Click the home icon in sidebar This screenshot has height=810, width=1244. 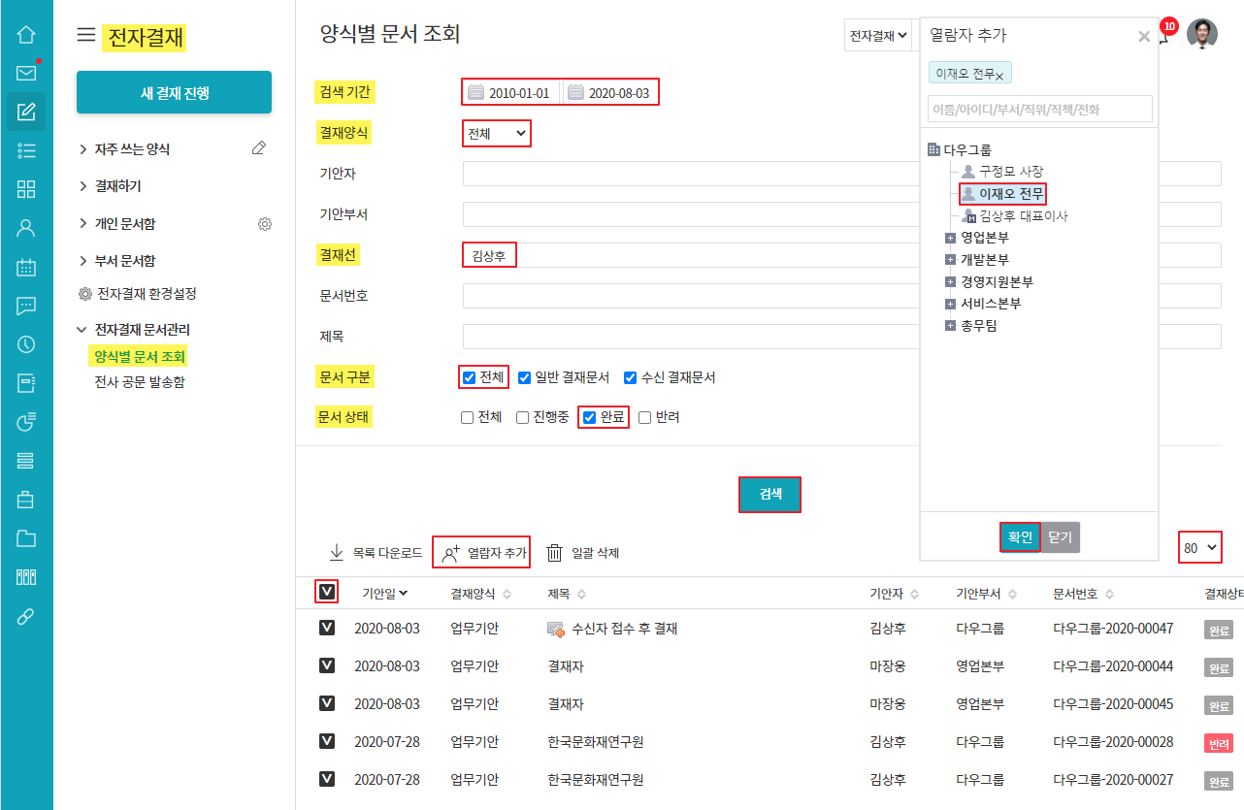point(26,34)
